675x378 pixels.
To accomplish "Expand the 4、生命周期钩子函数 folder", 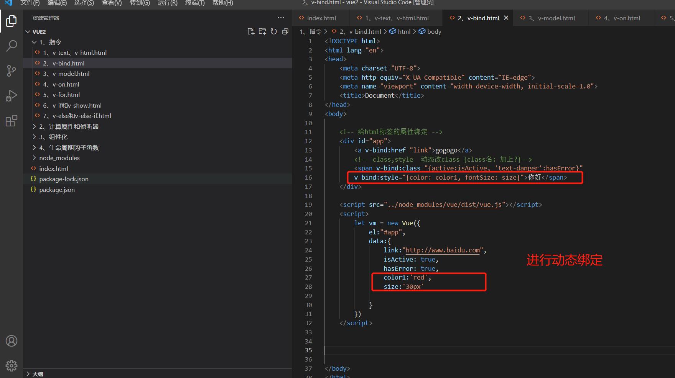I will point(157,147).
